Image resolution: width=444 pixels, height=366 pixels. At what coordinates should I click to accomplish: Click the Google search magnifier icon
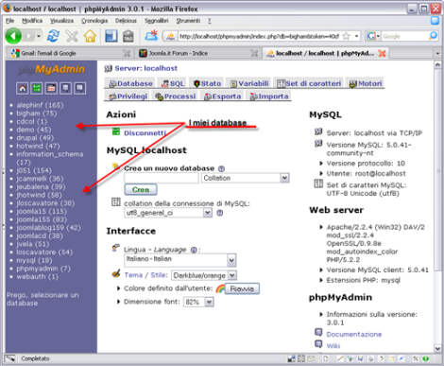pyautogui.click(x=433, y=36)
